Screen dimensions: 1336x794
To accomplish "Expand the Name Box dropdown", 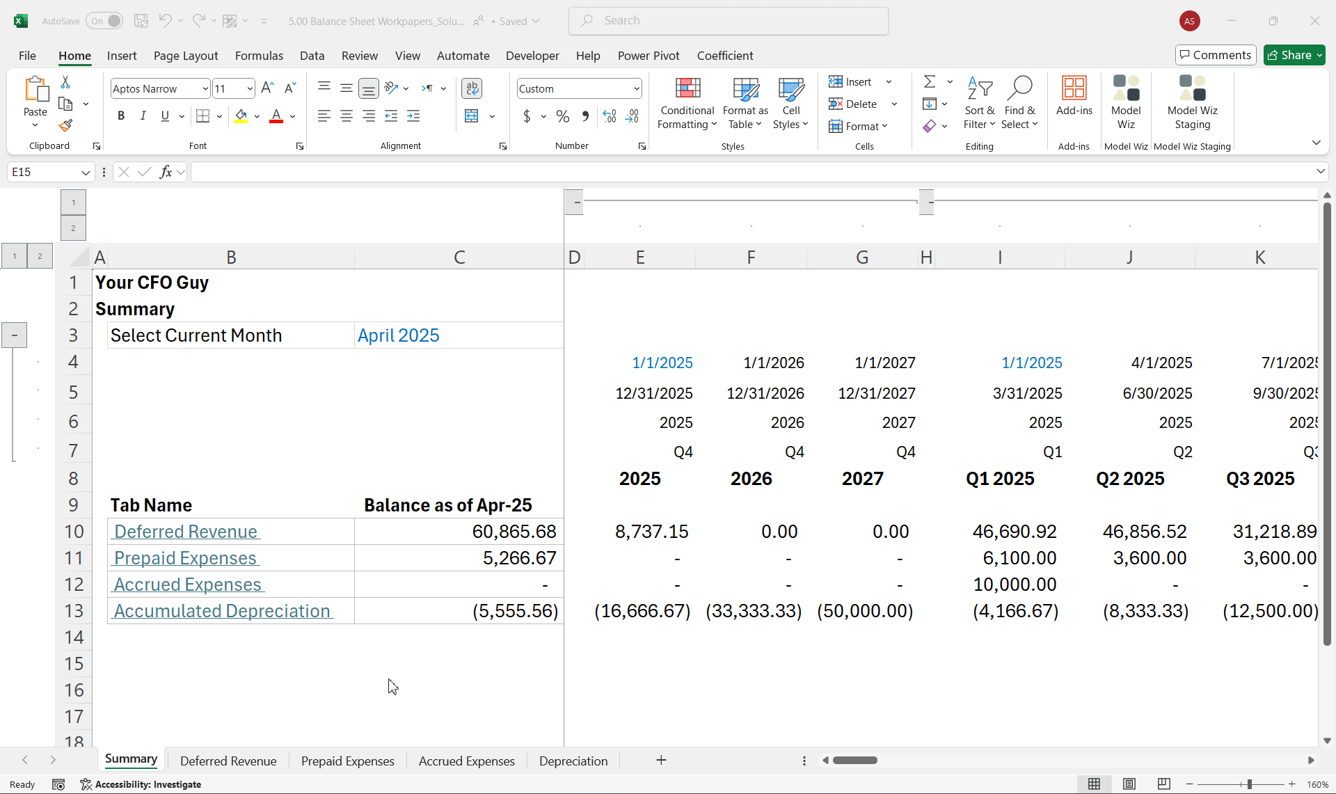I will [86, 172].
